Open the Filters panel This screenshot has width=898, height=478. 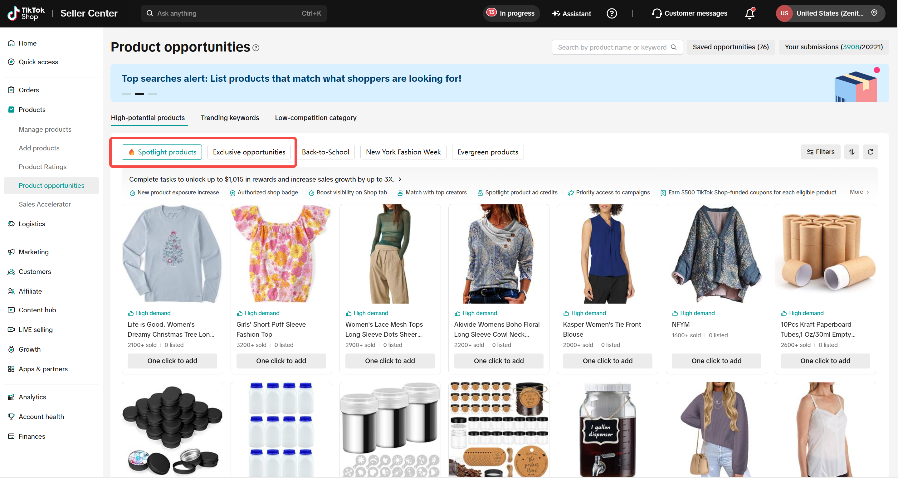click(820, 152)
